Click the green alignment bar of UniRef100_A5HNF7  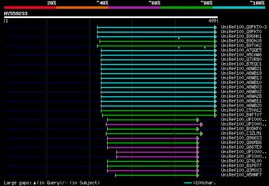pos(156,176)
